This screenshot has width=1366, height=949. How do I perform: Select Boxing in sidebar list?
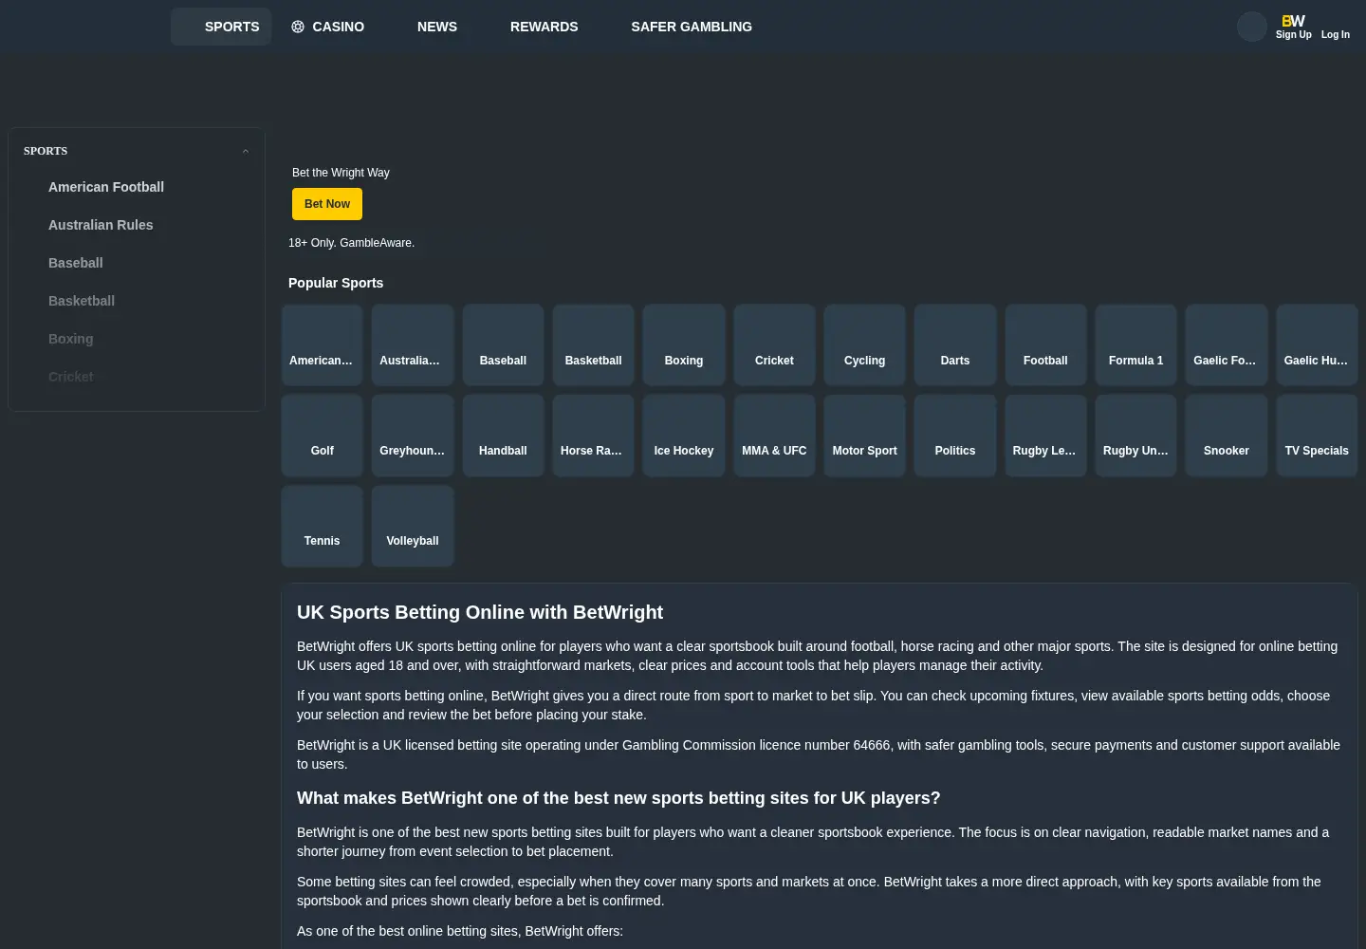click(71, 339)
